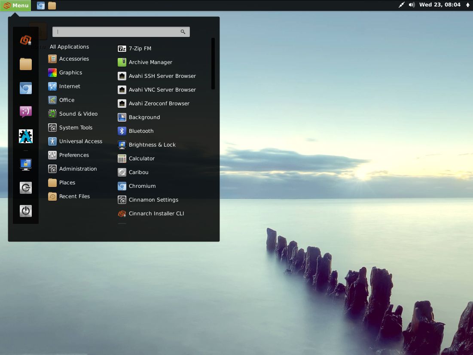This screenshot has height=355, width=473.
Task: Launch Archive Manager from the list
Action: click(x=150, y=62)
